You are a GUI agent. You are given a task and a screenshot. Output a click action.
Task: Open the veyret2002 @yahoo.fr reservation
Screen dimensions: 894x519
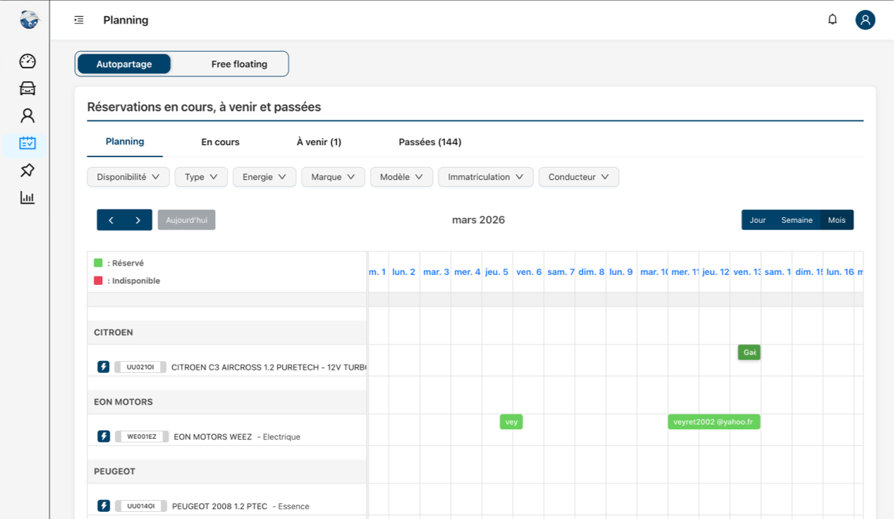pyautogui.click(x=714, y=422)
